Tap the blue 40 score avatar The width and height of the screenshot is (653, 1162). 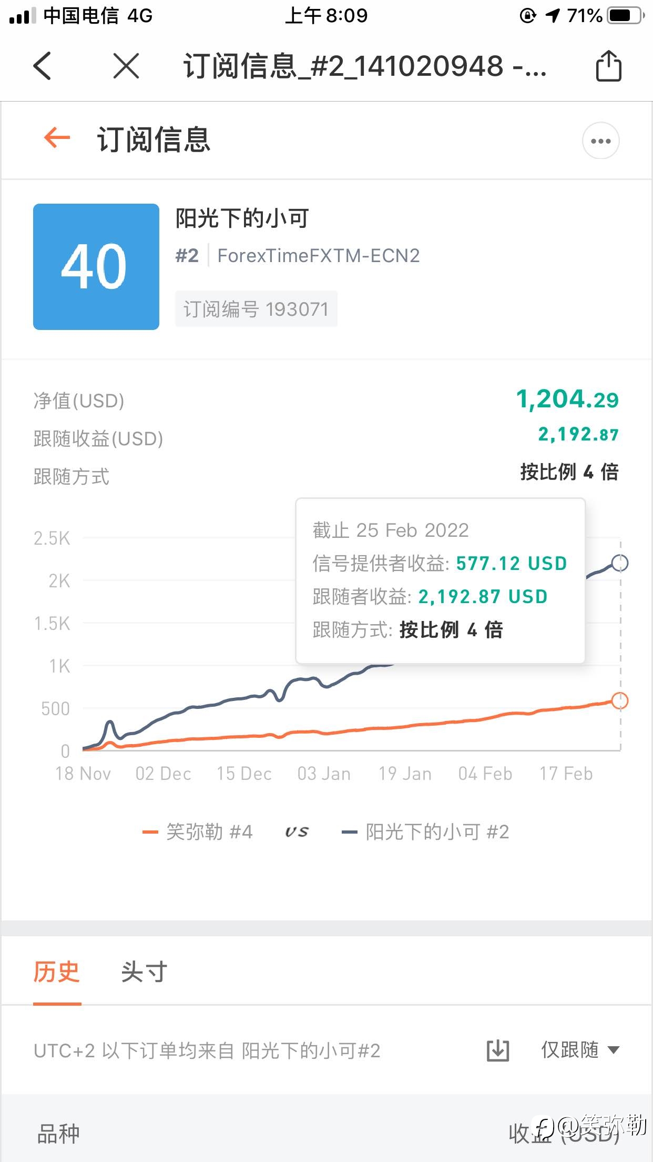click(x=96, y=267)
